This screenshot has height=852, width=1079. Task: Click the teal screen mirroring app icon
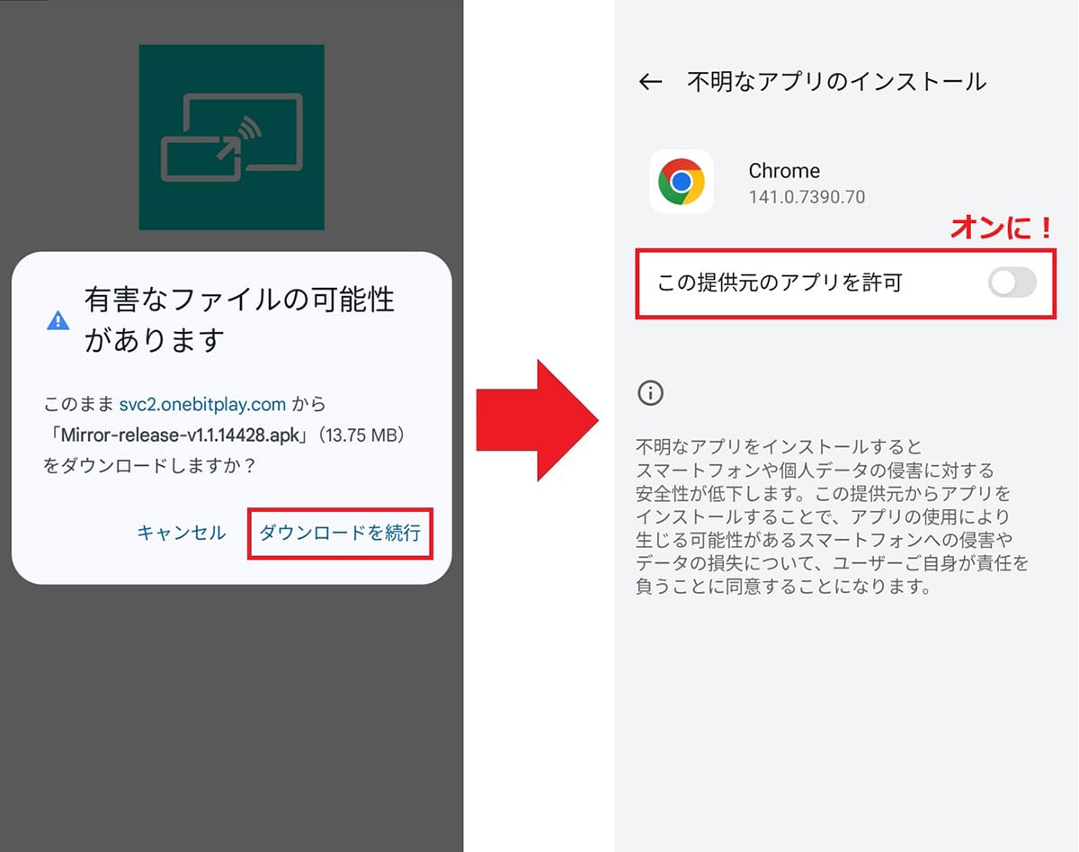pos(231,137)
